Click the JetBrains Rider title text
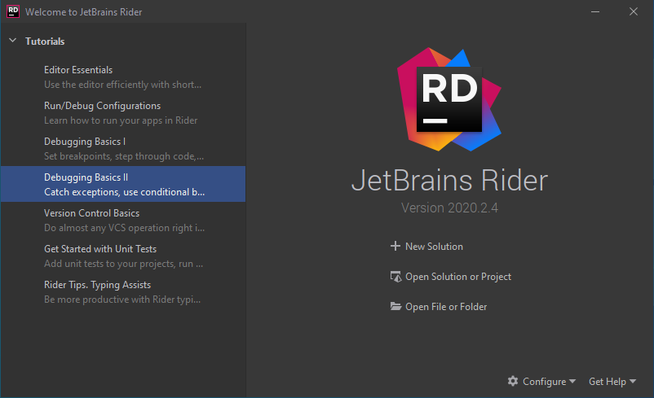The height and width of the screenshot is (398, 654). (x=449, y=180)
